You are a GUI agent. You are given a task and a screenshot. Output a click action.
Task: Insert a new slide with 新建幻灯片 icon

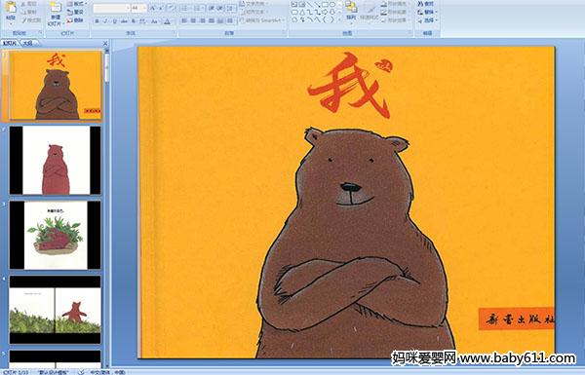pos(56,8)
